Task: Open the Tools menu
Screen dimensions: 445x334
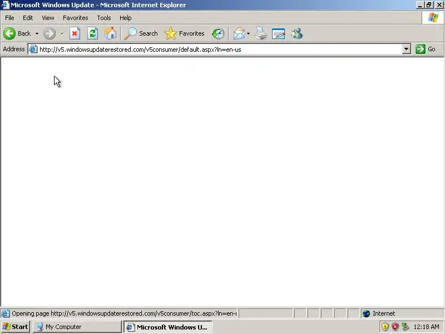Action: pyautogui.click(x=104, y=18)
